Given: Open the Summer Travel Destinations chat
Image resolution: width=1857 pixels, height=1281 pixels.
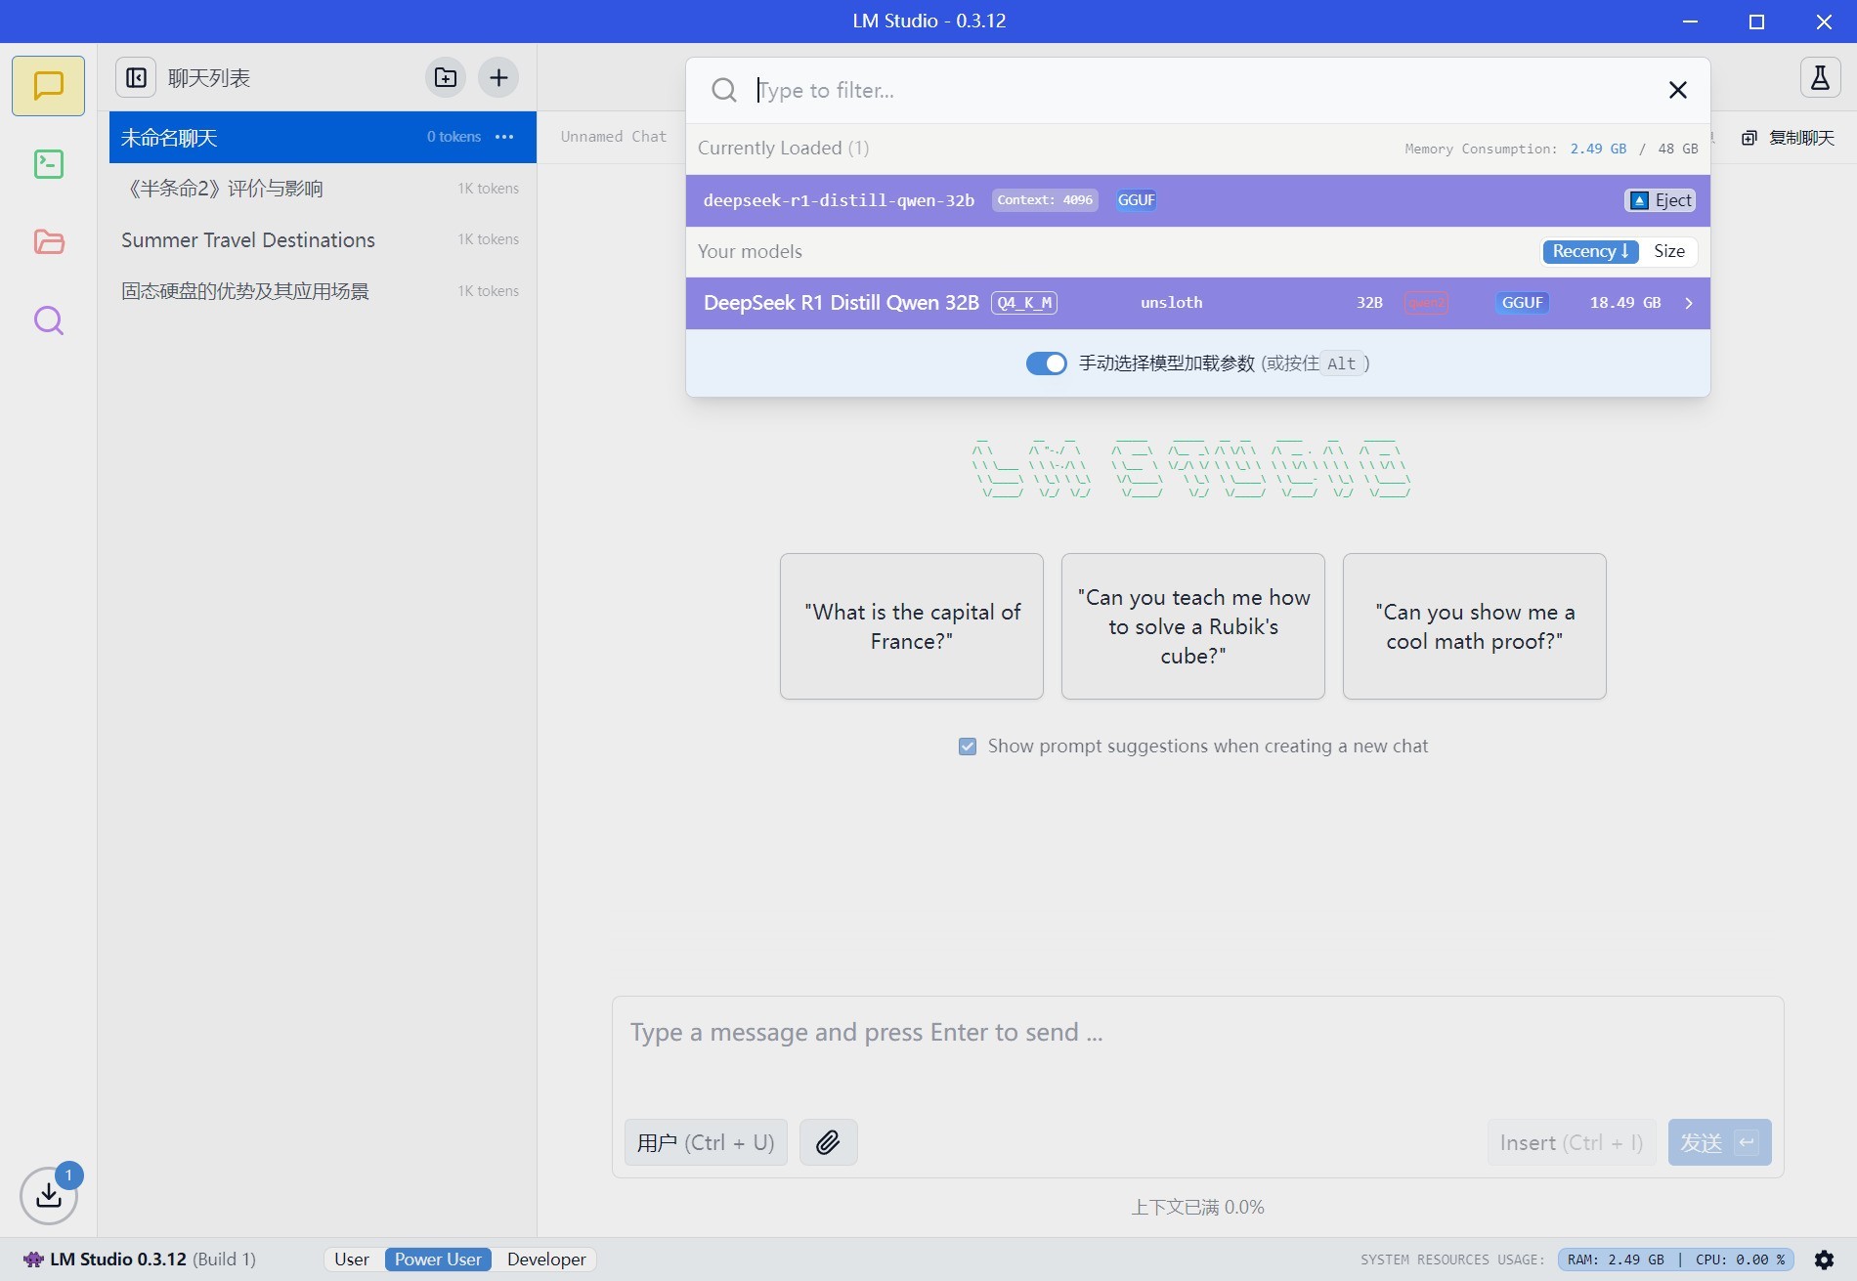Looking at the screenshot, I should (323, 239).
